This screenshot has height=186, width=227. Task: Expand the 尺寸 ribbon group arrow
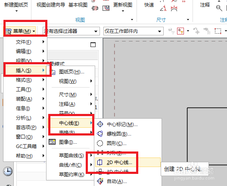click(x=188, y=19)
